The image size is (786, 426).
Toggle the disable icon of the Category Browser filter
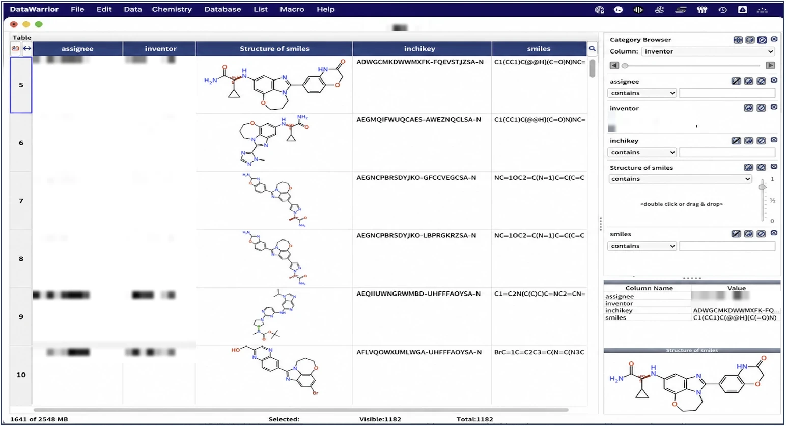point(762,40)
